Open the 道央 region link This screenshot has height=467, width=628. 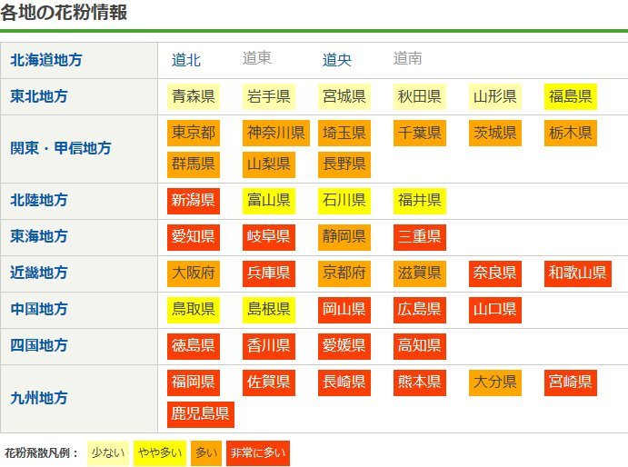click(337, 60)
